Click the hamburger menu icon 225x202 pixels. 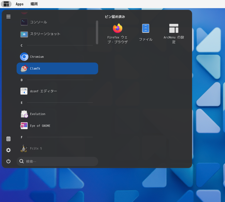click(x=8, y=17)
